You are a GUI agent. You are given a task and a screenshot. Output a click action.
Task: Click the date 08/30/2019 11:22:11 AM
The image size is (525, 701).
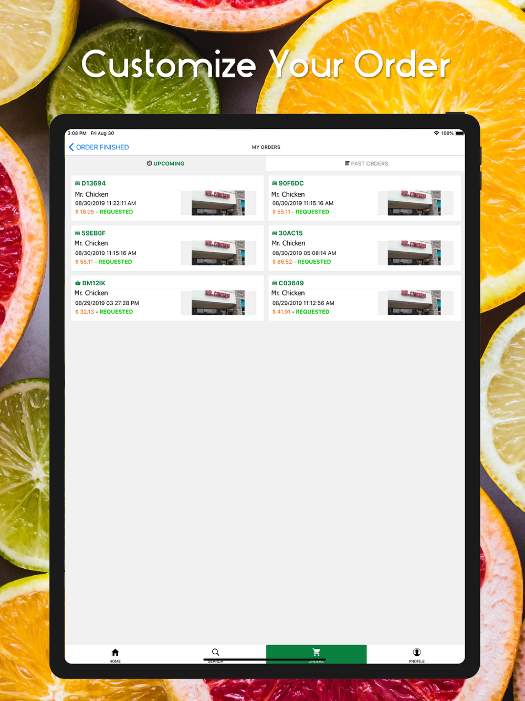[106, 203]
